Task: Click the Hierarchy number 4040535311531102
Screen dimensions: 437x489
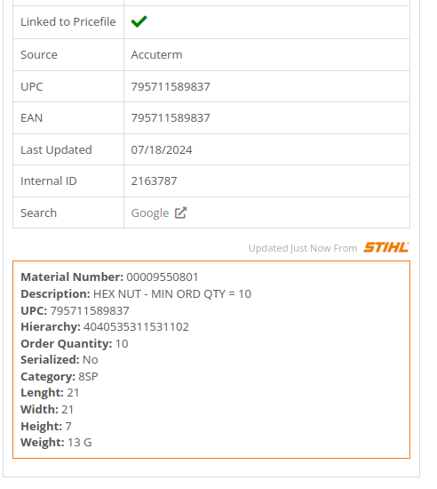Action: click(136, 327)
